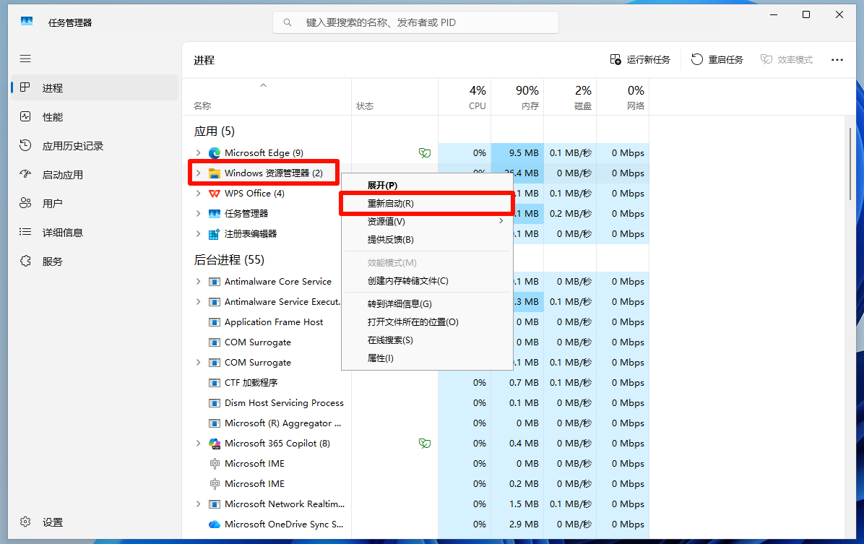Open the 设置 gear icon
Image resolution: width=864 pixels, height=544 pixels.
(25, 522)
